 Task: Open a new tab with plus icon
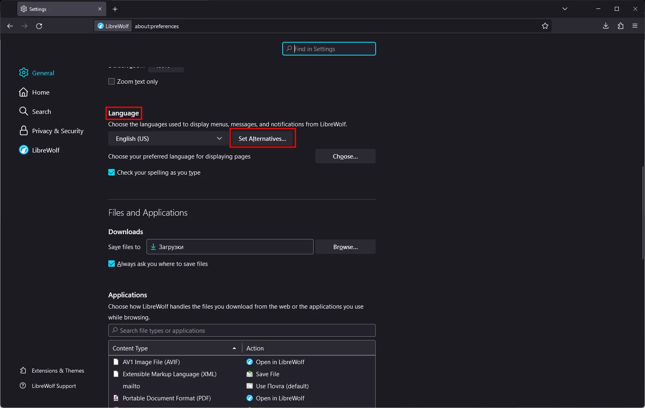115,9
